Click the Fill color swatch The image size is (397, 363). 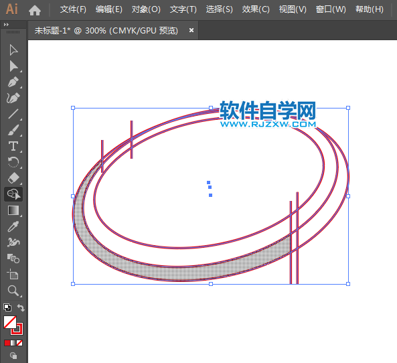10,322
